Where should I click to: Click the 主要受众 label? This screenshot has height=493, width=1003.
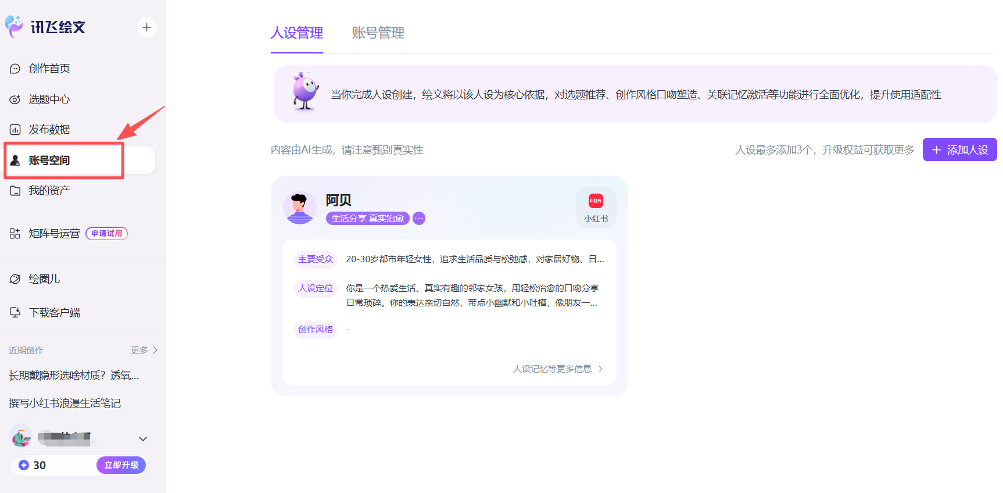point(316,259)
